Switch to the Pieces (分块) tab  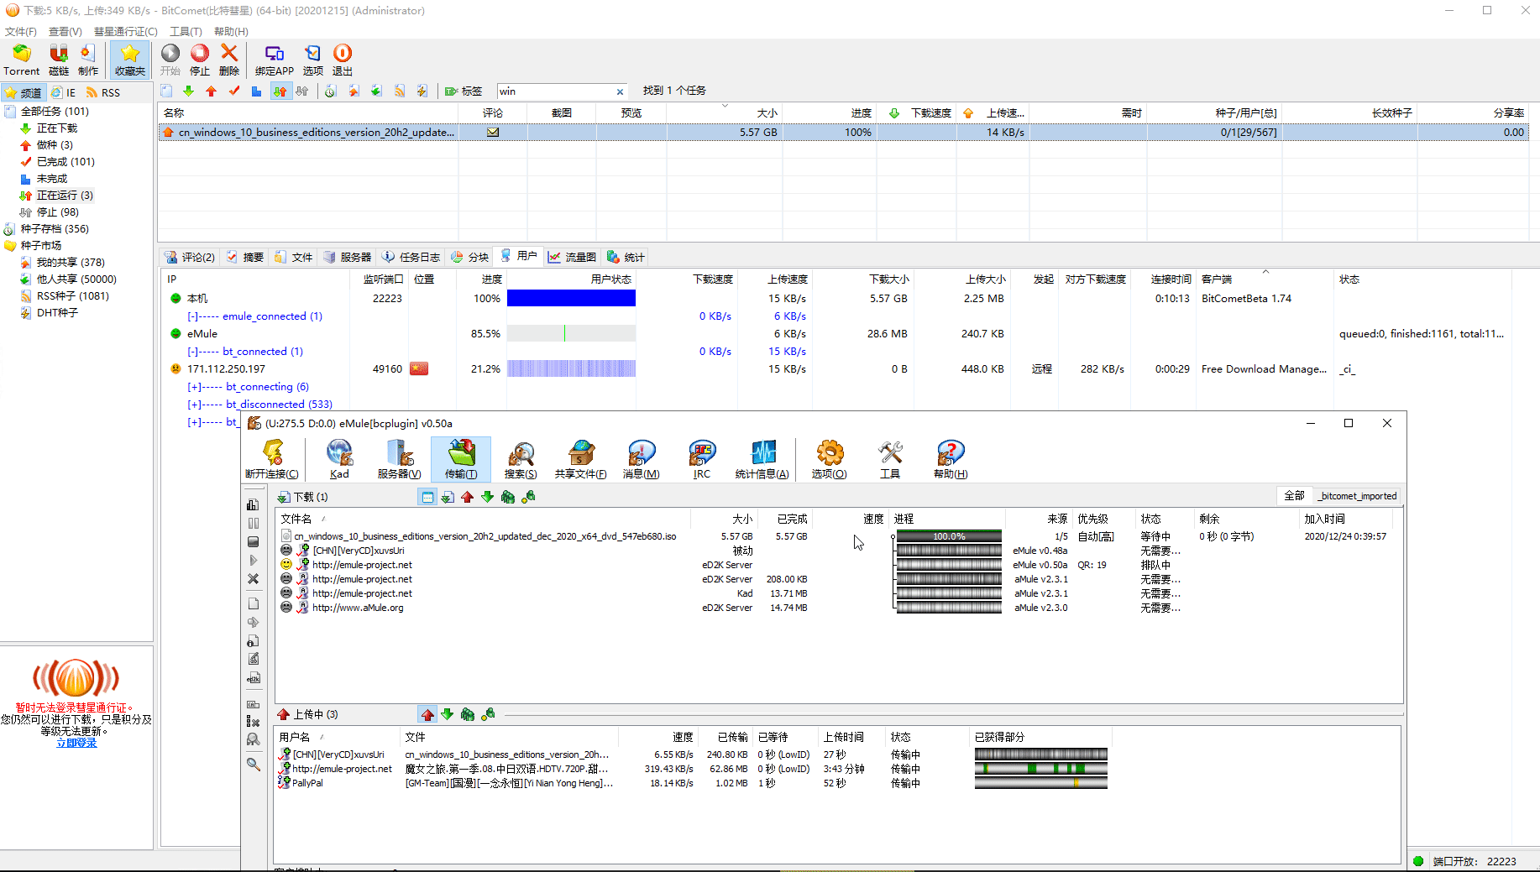pyautogui.click(x=469, y=257)
